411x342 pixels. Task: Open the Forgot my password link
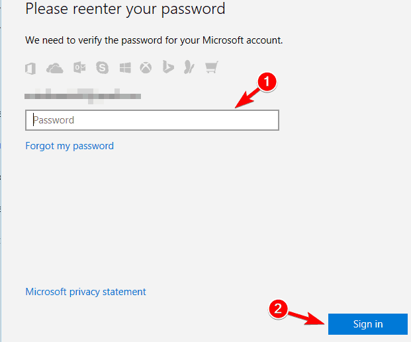click(x=69, y=146)
